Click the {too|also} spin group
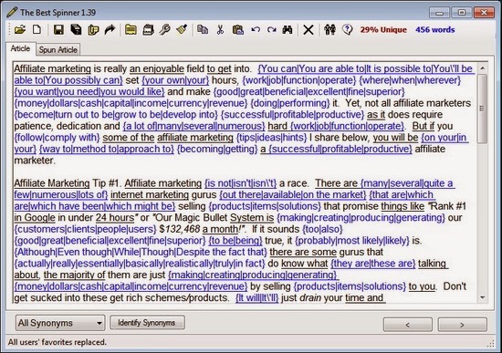This screenshot has height=353, width=502. tap(322, 229)
